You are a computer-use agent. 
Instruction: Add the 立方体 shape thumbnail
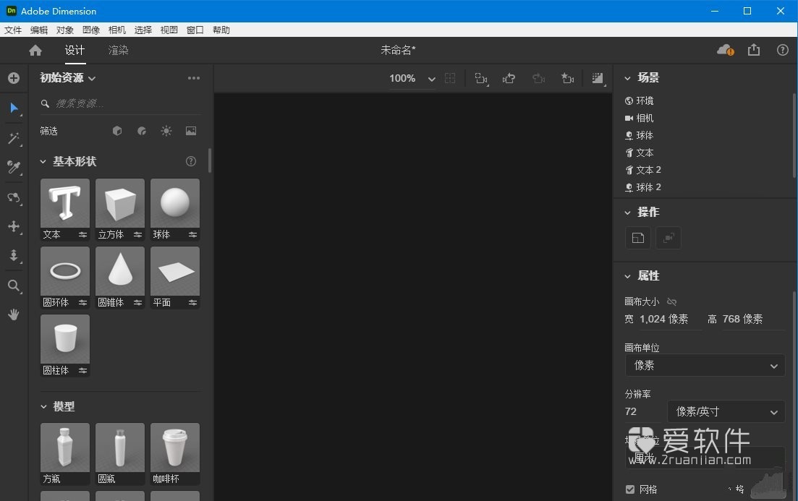[120, 203]
